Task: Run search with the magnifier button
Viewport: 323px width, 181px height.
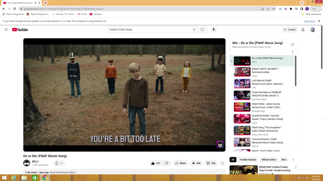Action: click(202, 30)
